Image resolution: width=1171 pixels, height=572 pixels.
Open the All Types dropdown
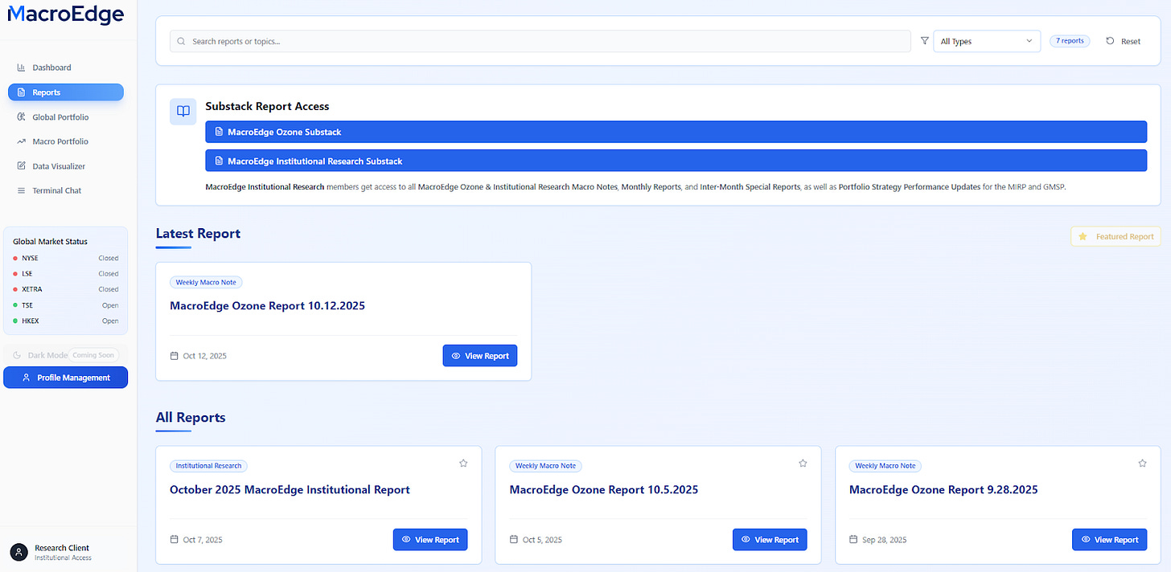point(987,41)
